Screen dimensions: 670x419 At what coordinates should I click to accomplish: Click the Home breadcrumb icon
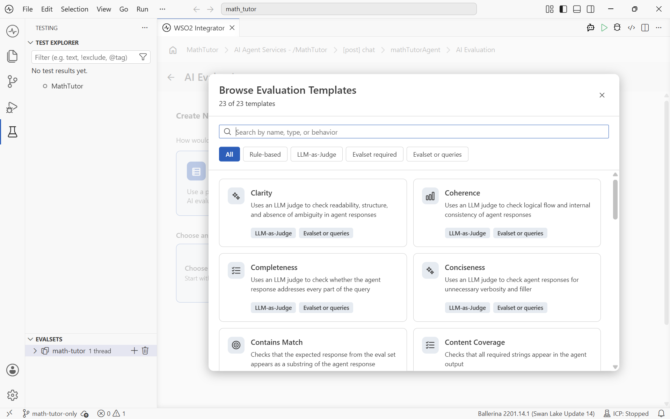pyautogui.click(x=173, y=50)
